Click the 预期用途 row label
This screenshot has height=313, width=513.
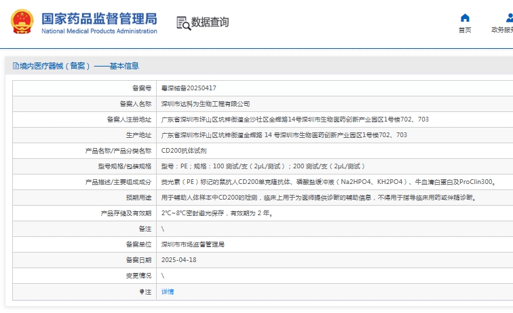coord(138,198)
